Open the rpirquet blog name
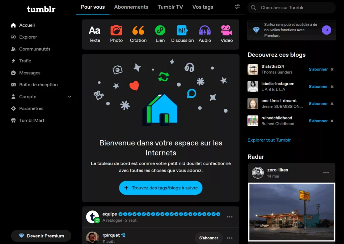 coord(111,235)
